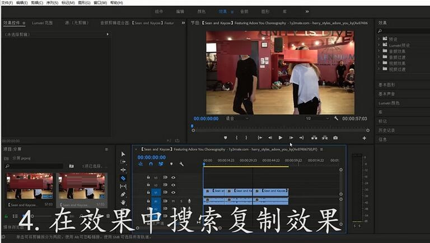This screenshot has width=430, height=243.
Task: Select the first clip thumbnail in project bin
Action: 29,185
